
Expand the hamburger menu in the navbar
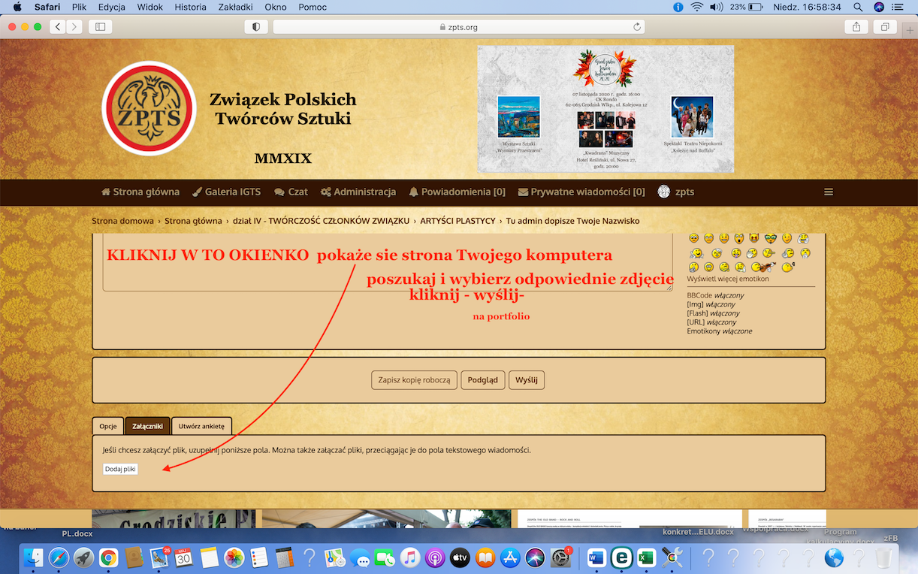[x=829, y=192]
